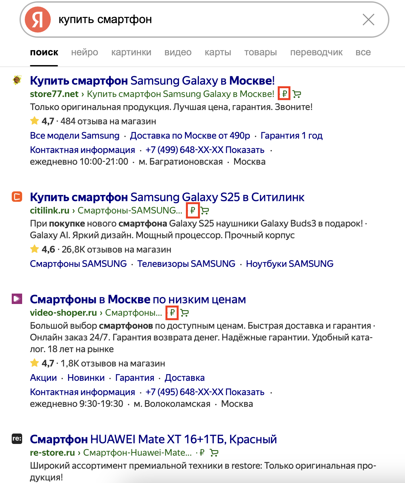405x483 pixels.
Task: Click the store77.net result favicon
Action: [17, 80]
